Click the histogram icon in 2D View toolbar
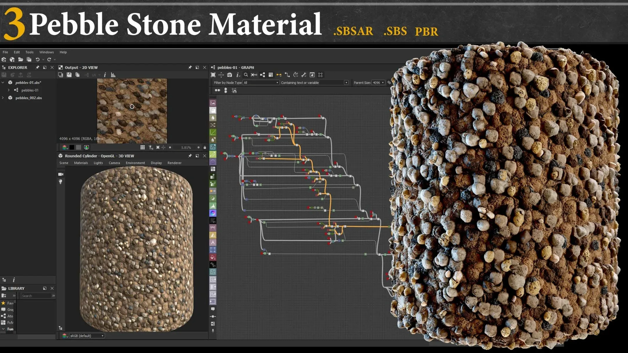The height and width of the screenshot is (353, 628). [113, 75]
